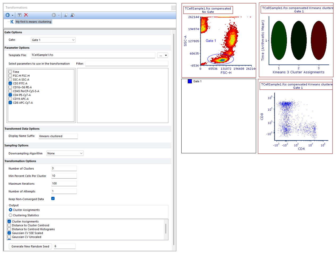Click the Min Percent Cells Per Cluster field
The width and height of the screenshot is (336, 255).
pos(64,176)
